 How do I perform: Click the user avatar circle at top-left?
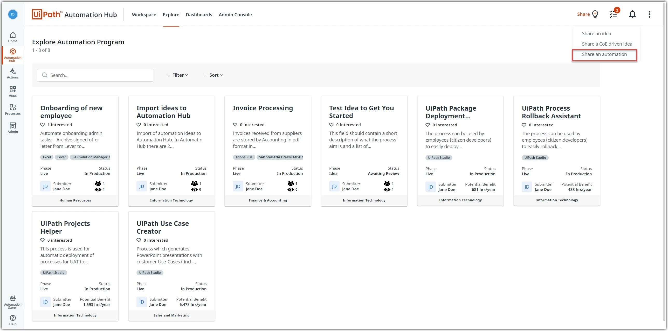[13, 14]
